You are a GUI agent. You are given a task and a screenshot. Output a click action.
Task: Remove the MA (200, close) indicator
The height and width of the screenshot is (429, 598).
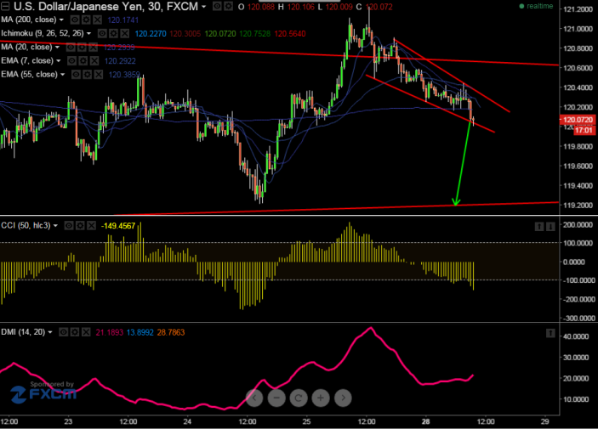coord(98,20)
